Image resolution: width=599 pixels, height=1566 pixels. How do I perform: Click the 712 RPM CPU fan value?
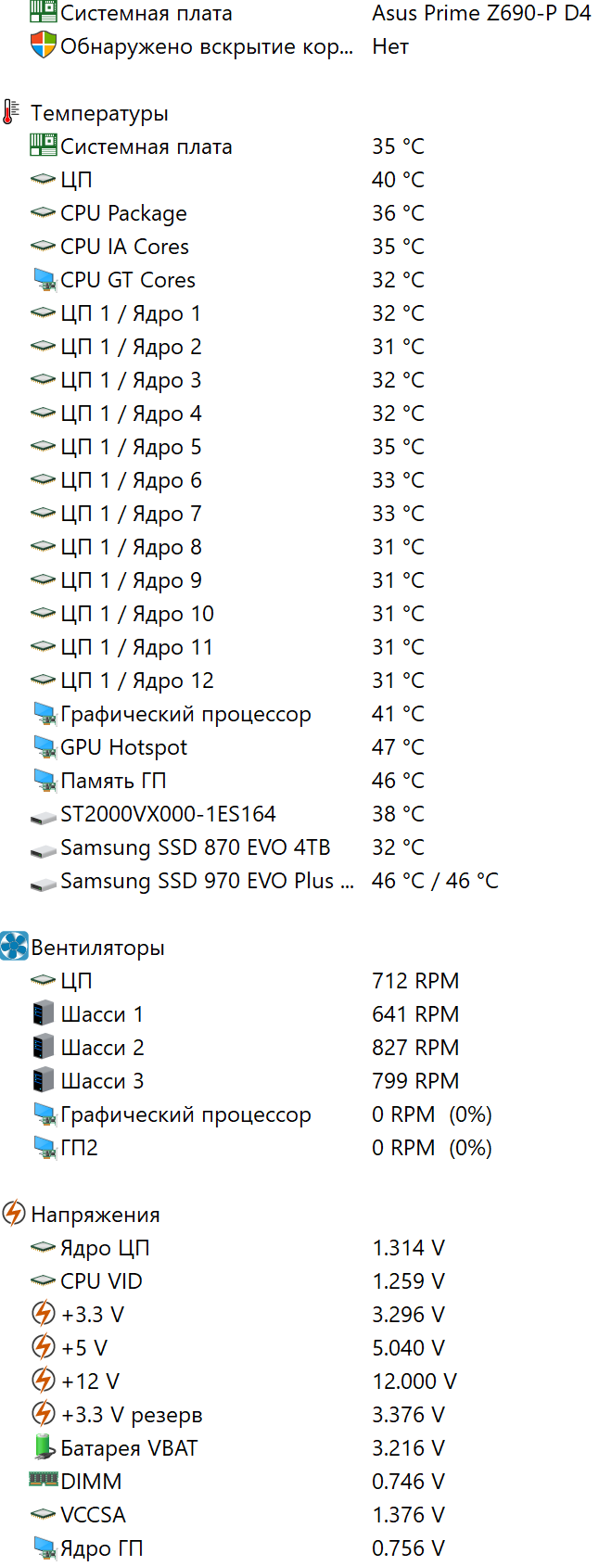(x=415, y=981)
